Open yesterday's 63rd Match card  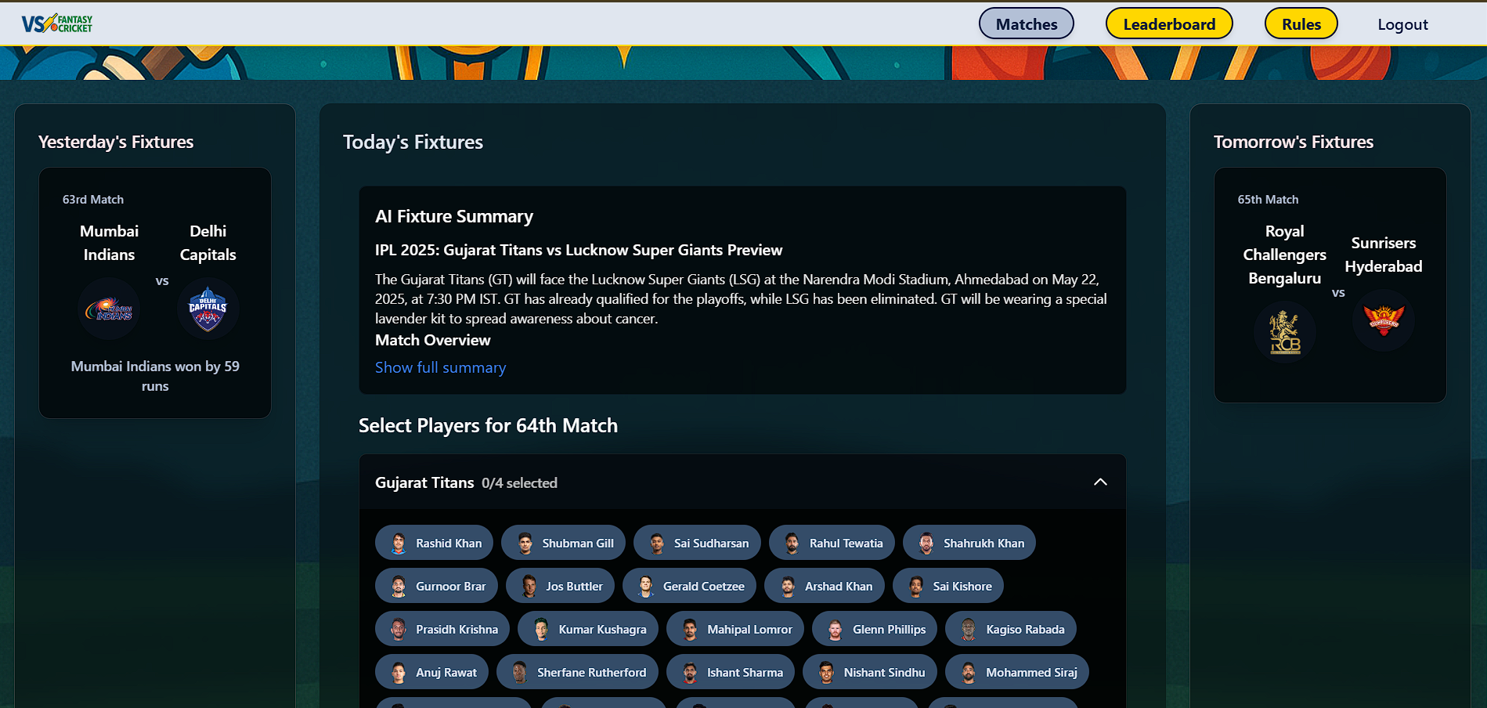tap(155, 292)
